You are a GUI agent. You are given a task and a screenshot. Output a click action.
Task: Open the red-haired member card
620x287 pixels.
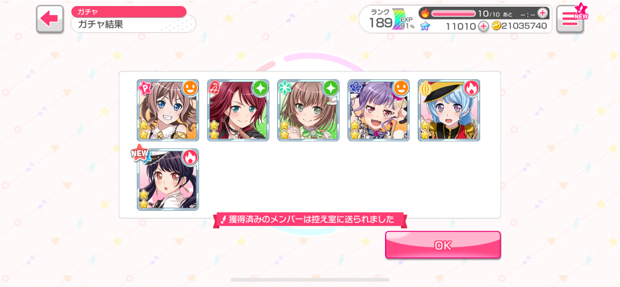[x=238, y=110]
